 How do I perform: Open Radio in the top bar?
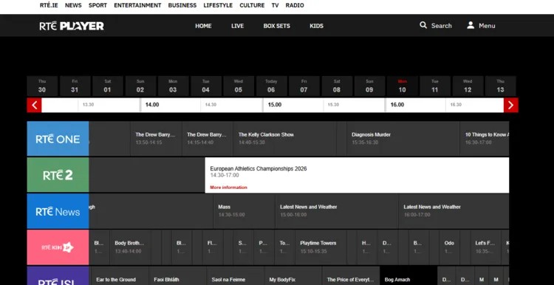(295, 5)
